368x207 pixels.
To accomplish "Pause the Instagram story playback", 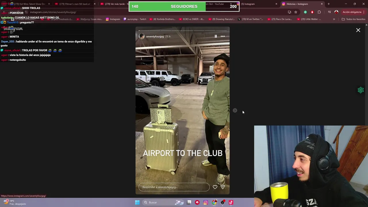I will point(216,36).
